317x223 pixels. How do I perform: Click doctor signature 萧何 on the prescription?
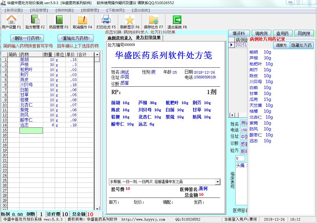[x=203, y=189]
